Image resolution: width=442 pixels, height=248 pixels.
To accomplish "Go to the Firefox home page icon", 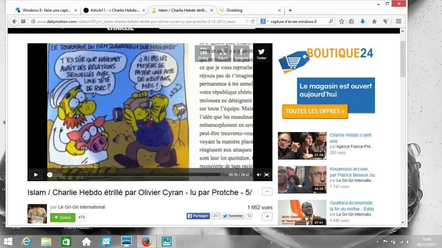I will 374,21.
